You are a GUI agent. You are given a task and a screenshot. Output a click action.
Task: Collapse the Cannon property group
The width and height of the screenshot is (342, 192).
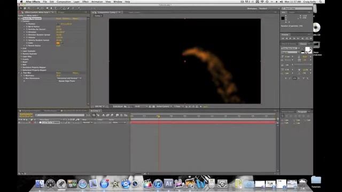click(x=21, y=21)
